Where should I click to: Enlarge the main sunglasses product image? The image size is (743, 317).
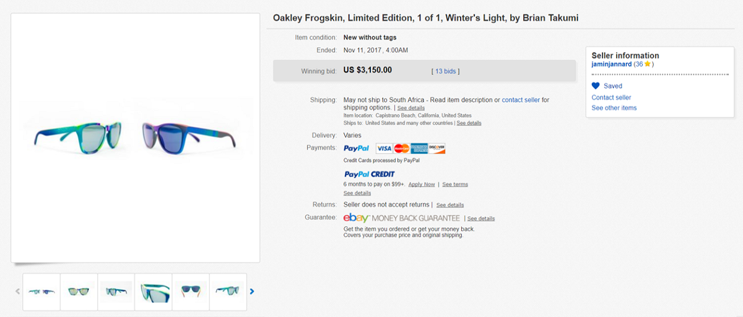pyautogui.click(x=135, y=136)
